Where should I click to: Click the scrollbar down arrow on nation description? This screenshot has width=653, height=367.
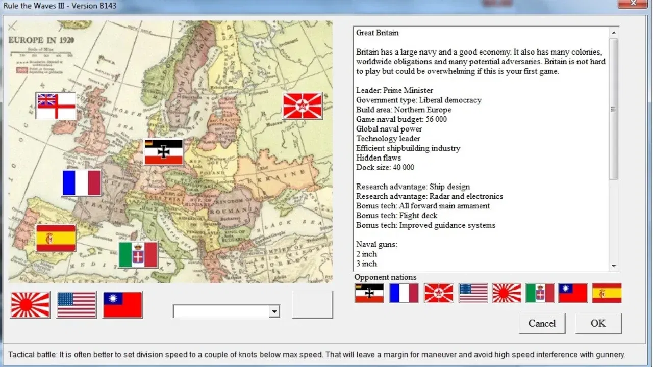[613, 266]
